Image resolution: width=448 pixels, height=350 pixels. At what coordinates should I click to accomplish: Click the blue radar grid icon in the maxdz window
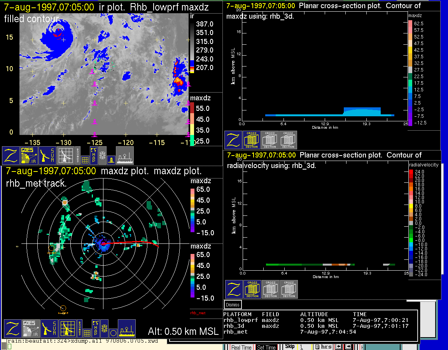pos(68,329)
